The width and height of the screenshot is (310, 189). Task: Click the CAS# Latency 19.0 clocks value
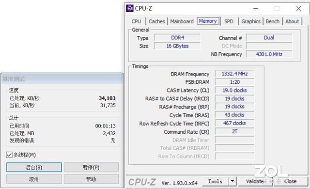pyautogui.click(x=234, y=90)
